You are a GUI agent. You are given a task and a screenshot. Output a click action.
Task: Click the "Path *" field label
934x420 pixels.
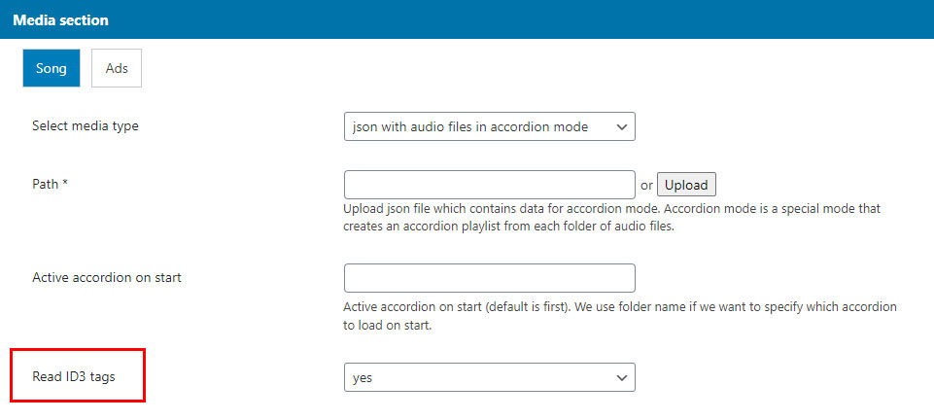pyautogui.click(x=50, y=183)
